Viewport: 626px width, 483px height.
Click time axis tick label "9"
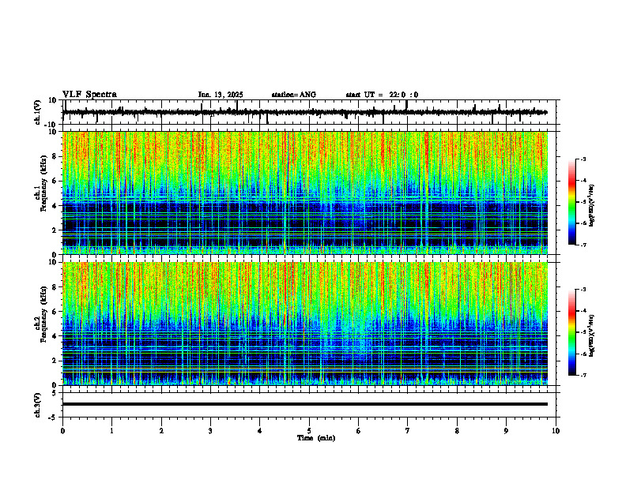[x=506, y=431]
